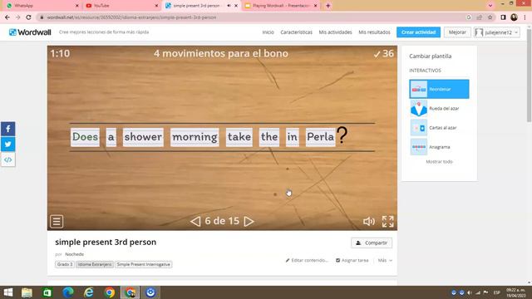Image resolution: width=532 pixels, height=299 pixels.
Task: Share on Twitter sidebar icon
Action: pyautogui.click(x=7, y=145)
